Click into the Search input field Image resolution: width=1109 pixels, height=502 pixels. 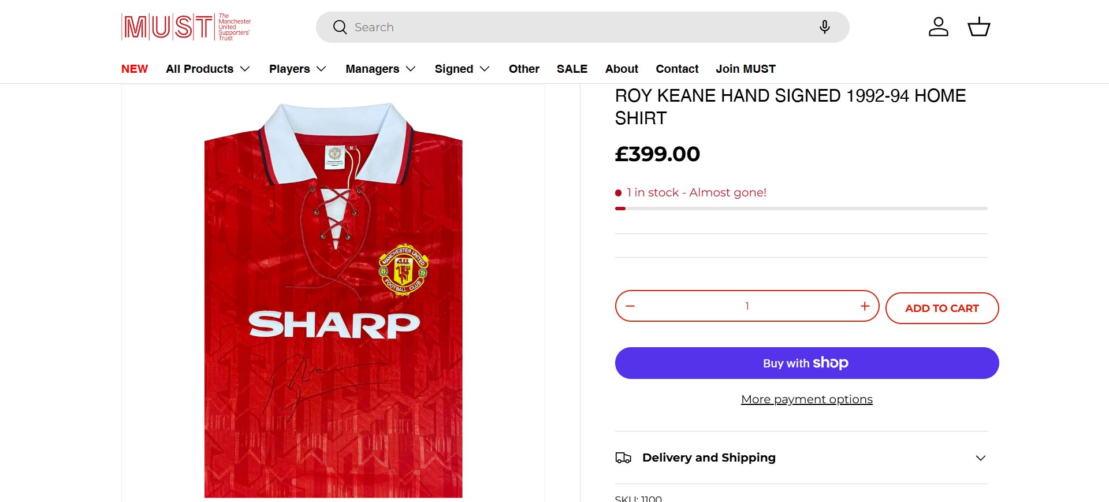(578, 27)
